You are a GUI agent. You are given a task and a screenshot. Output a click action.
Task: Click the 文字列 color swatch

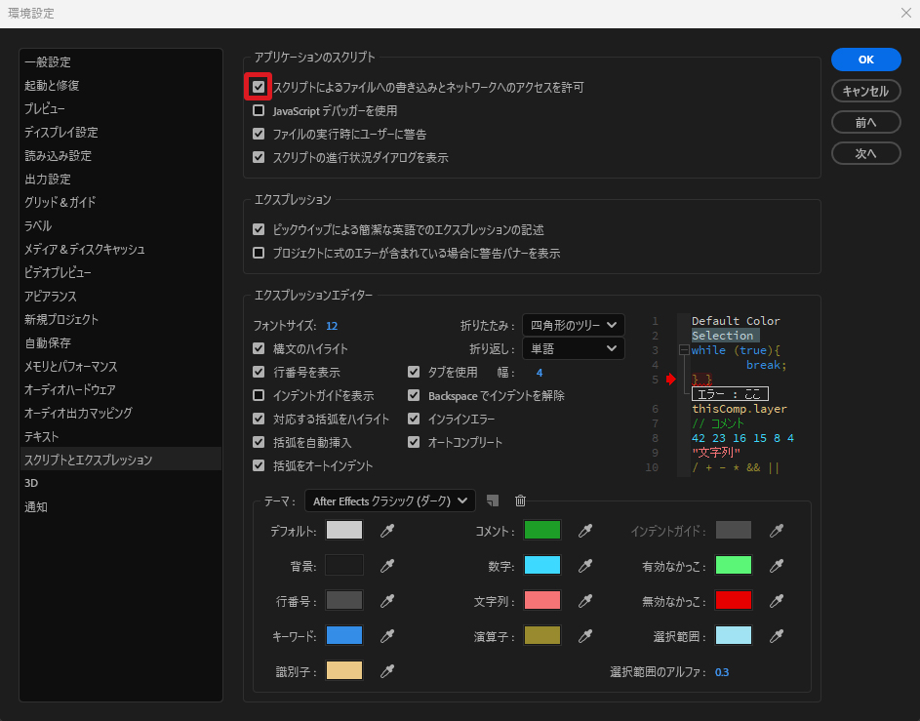pos(541,600)
